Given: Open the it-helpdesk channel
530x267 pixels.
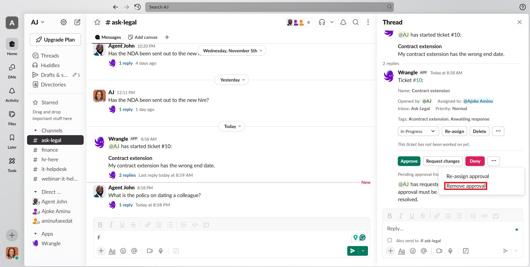Looking at the screenshot, I should 54,169.
